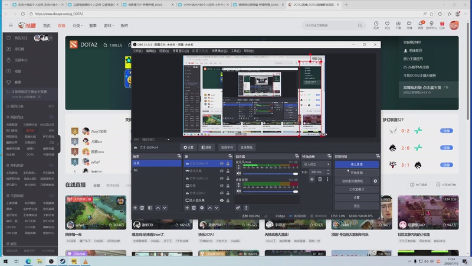Image resolution: width=472 pixels, height=266 pixels.
Task: Open 桌面音频 three-dot options menu
Action: tap(239, 185)
